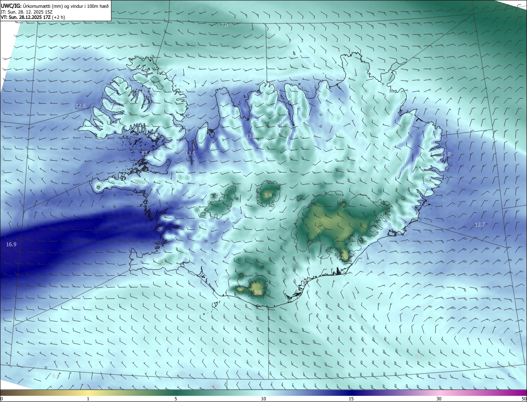Click the colorbar tick label 1

click(88, 399)
